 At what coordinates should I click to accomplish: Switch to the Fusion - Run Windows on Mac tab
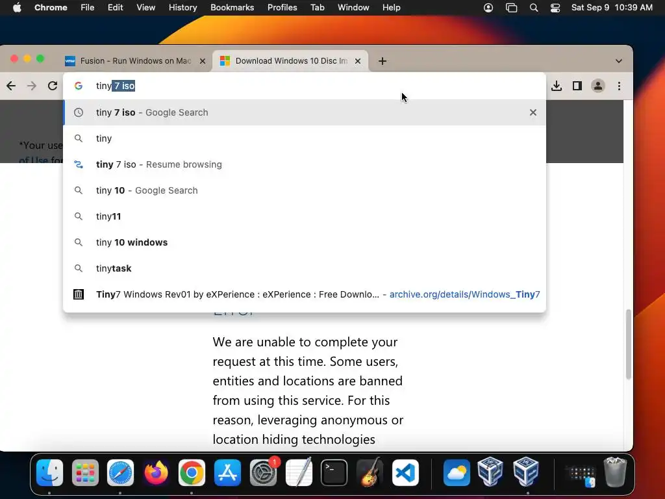coord(135,61)
